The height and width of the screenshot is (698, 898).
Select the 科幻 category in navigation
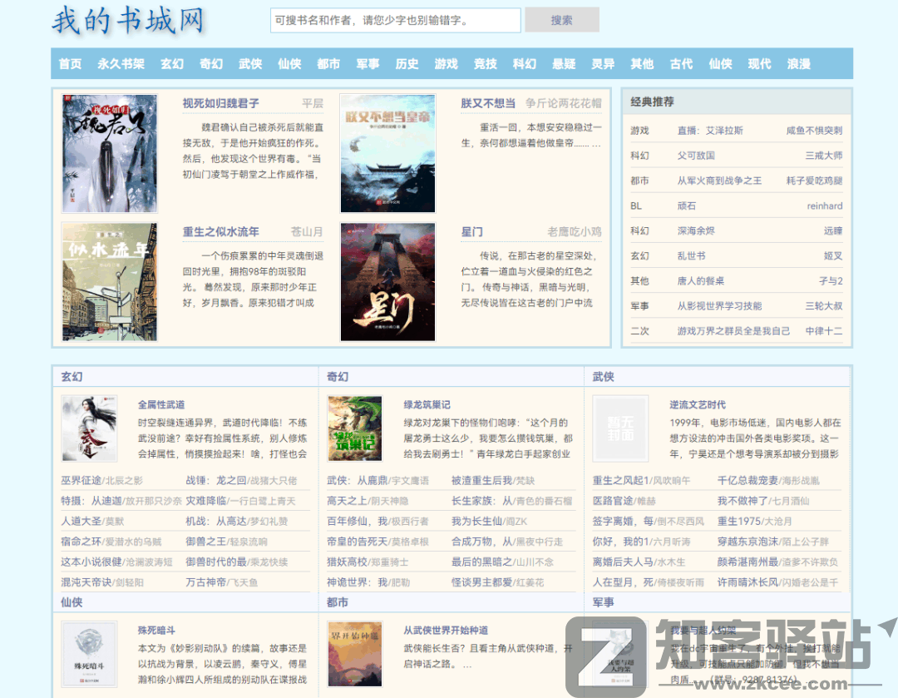point(524,64)
